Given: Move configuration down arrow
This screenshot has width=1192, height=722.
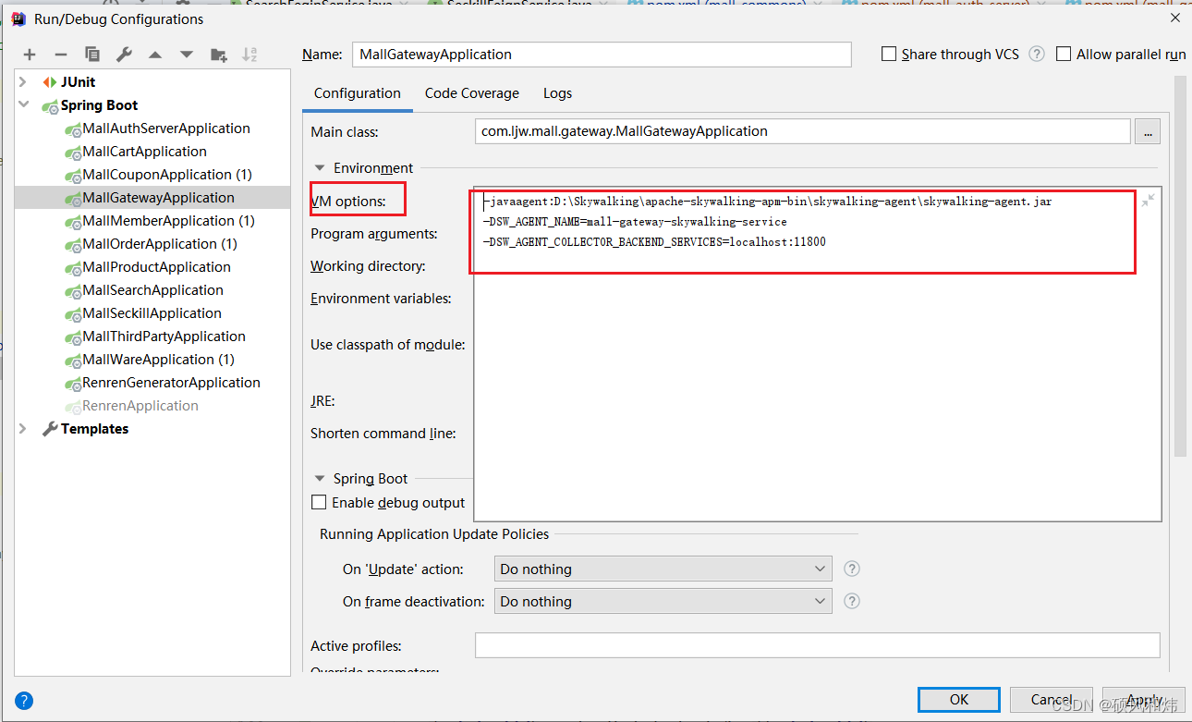Looking at the screenshot, I should [187, 55].
